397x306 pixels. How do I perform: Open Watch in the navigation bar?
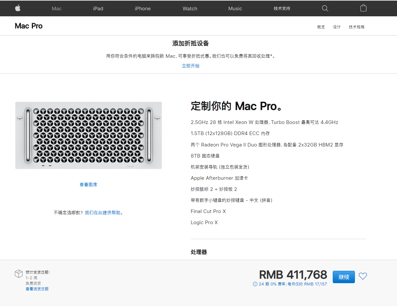(190, 8)
